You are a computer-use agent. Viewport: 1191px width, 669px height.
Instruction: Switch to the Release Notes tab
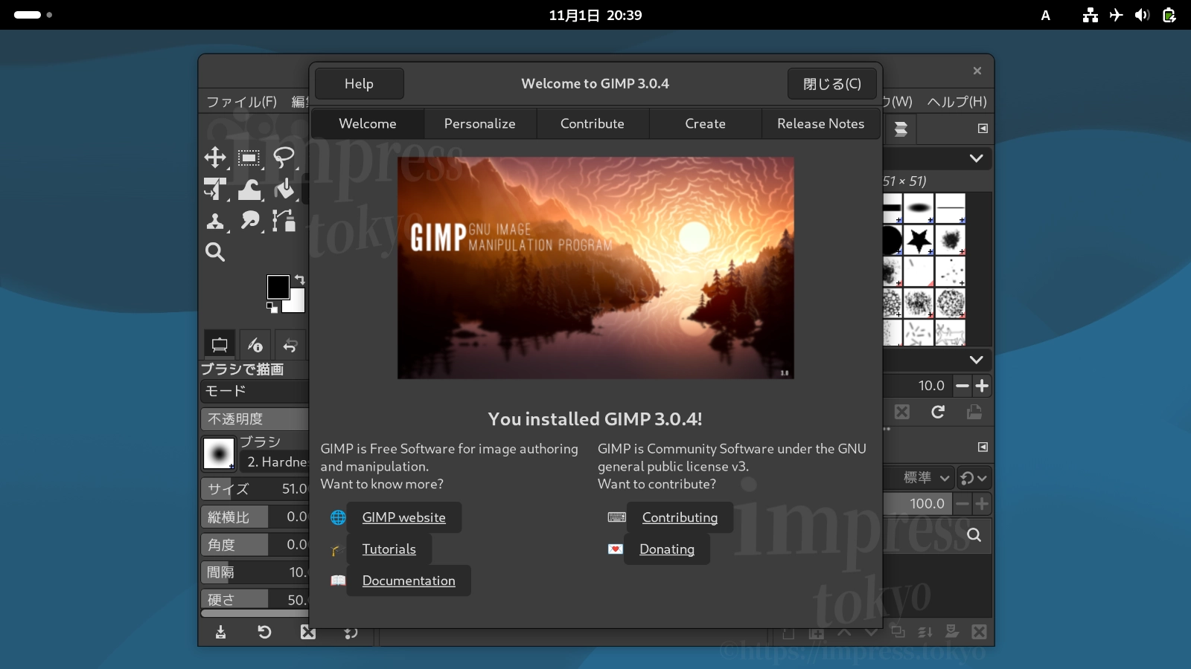click(x=821, y=124)
